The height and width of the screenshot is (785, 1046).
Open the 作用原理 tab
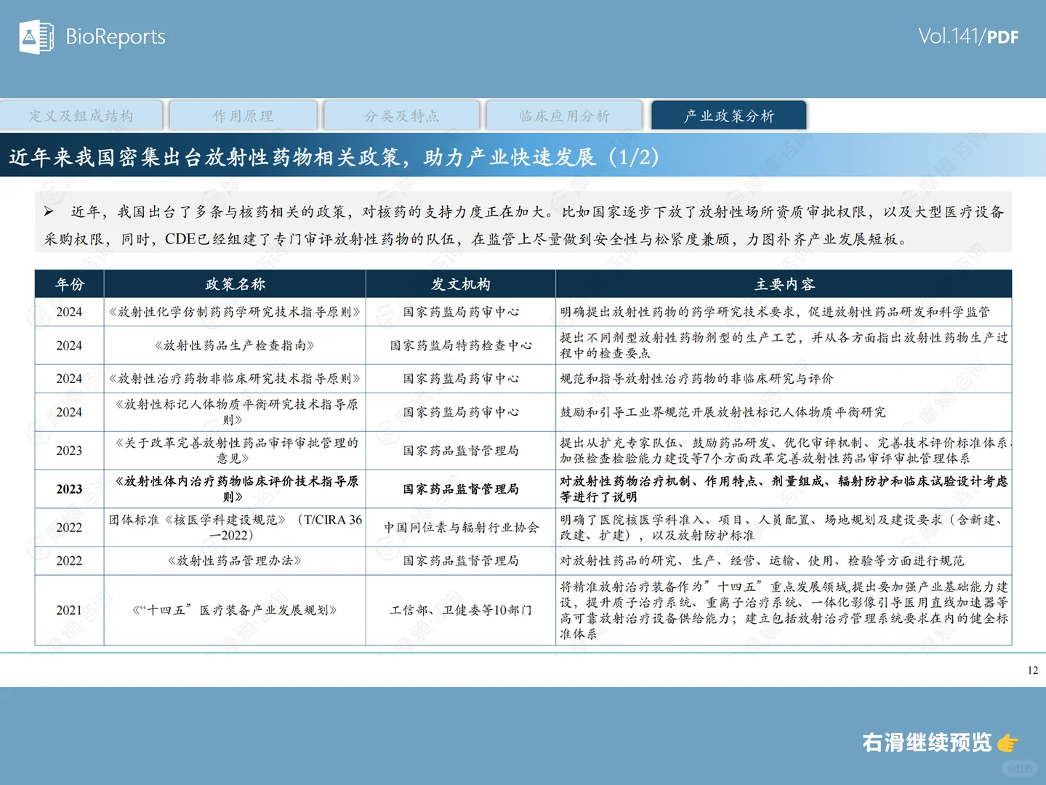pyautogui.click(x=243, y=115)
